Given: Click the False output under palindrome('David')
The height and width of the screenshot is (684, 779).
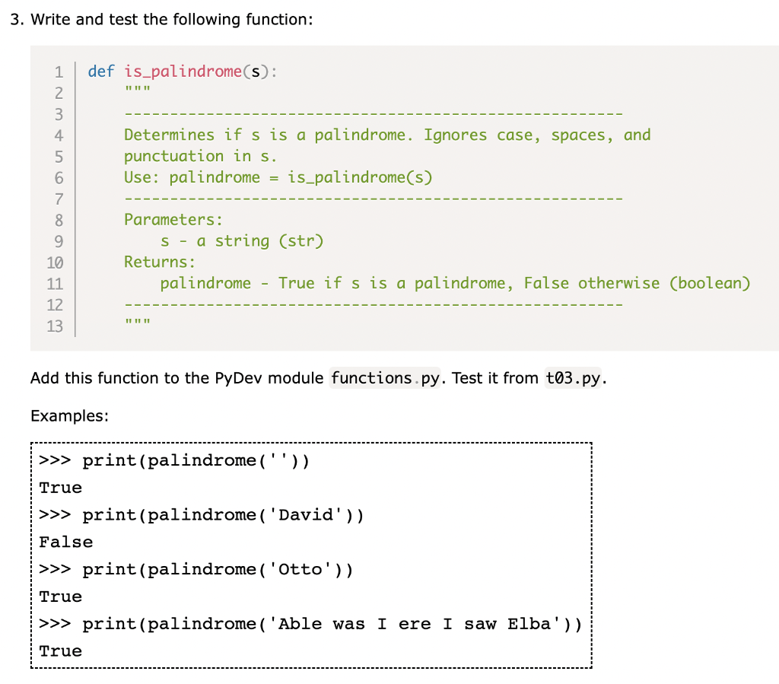Looking at the screenshot, I should click(66, 542).
